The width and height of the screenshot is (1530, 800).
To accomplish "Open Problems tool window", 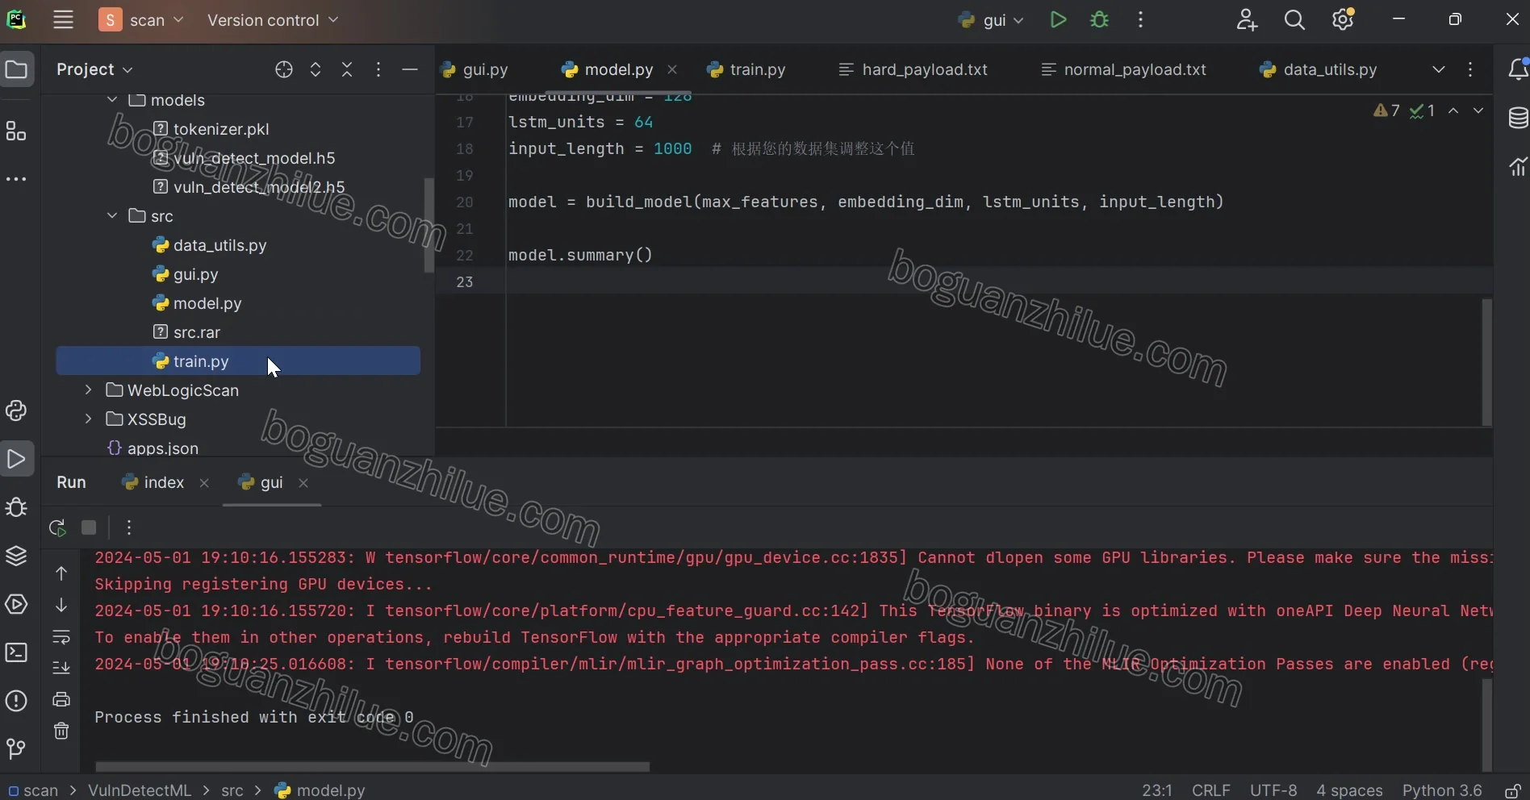I will 16,701.
